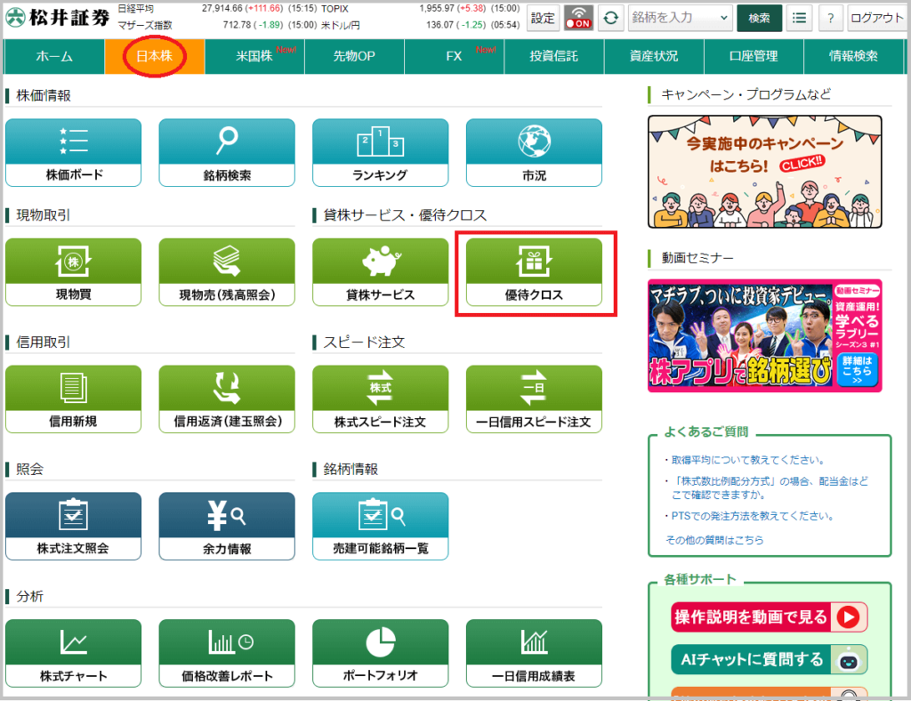
Task: Click the 検索 search button
Action: [759, 18]
